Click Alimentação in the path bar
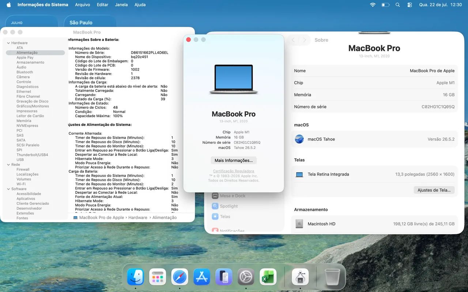468x292 pixels. point(165,218)
